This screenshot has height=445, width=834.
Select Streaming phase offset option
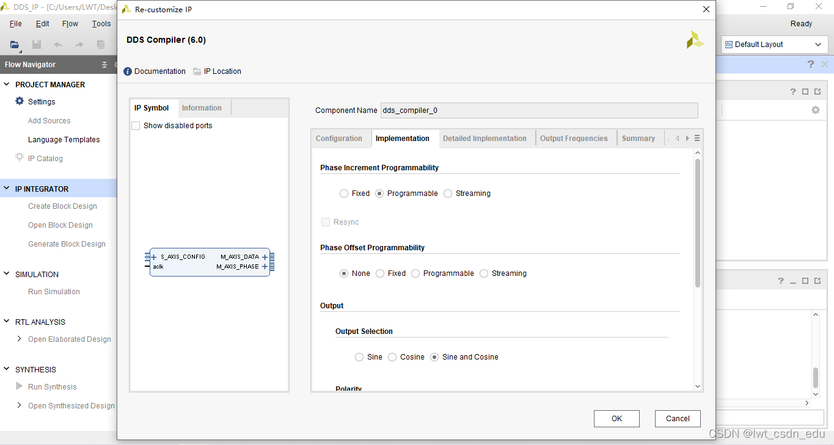coord(484,273)
